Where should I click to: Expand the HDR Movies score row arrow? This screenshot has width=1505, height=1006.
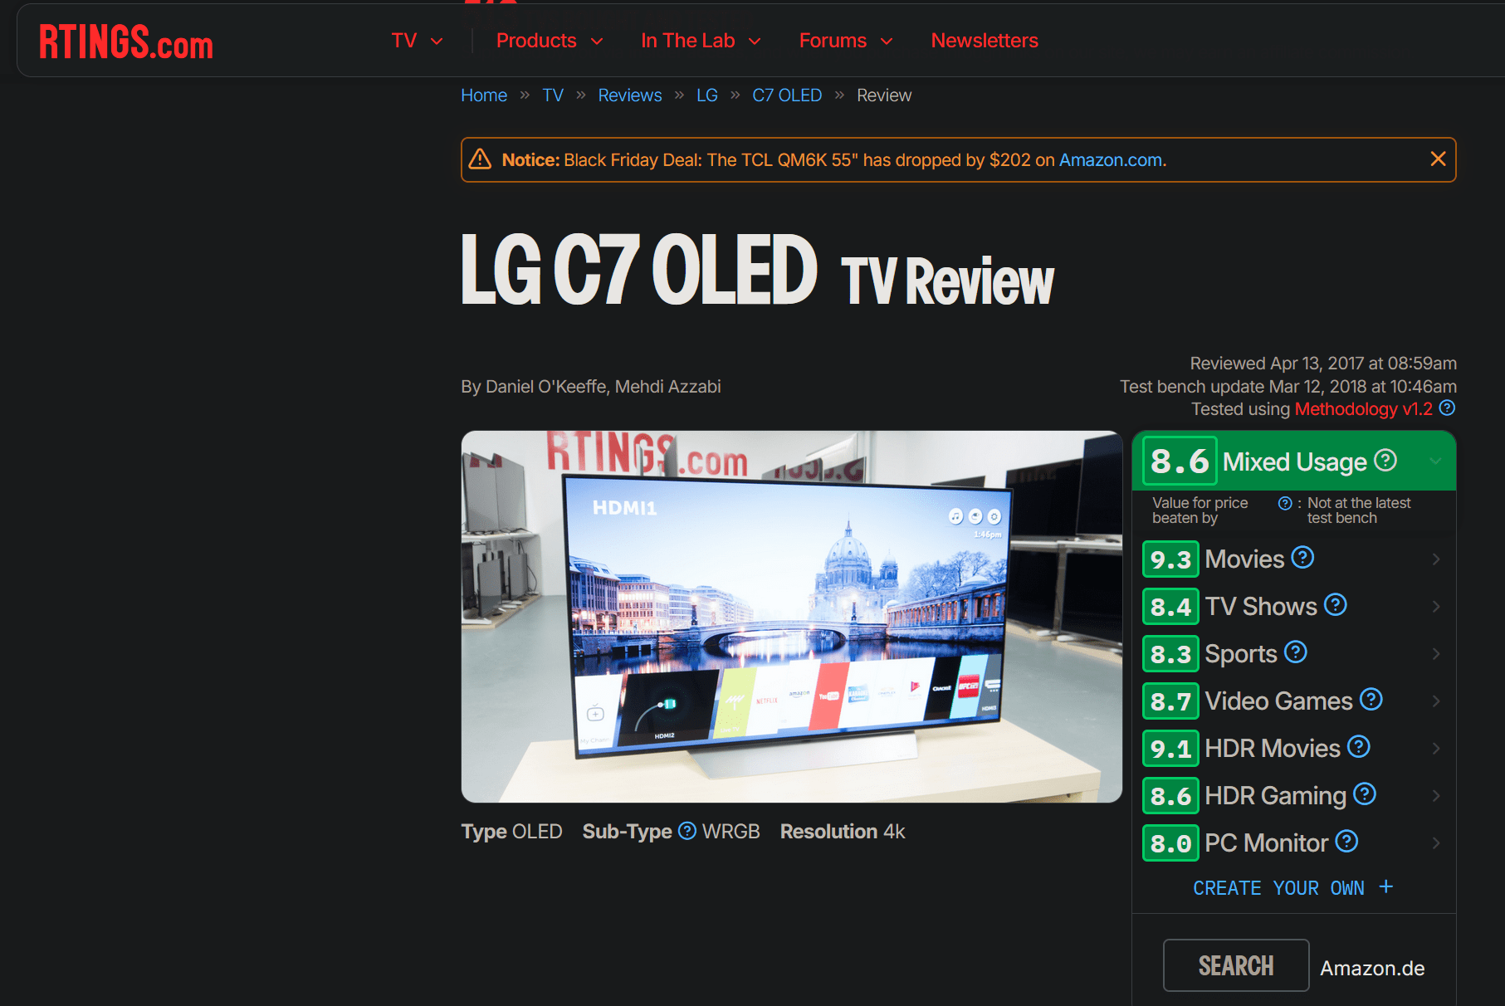1436,749
